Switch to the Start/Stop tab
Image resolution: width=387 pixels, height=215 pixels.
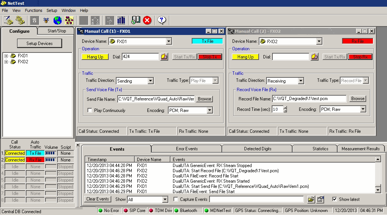click(57, 31)
